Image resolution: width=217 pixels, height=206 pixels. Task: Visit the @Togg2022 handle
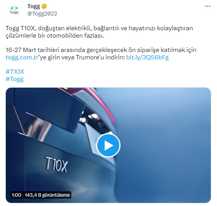coord(42,14)
